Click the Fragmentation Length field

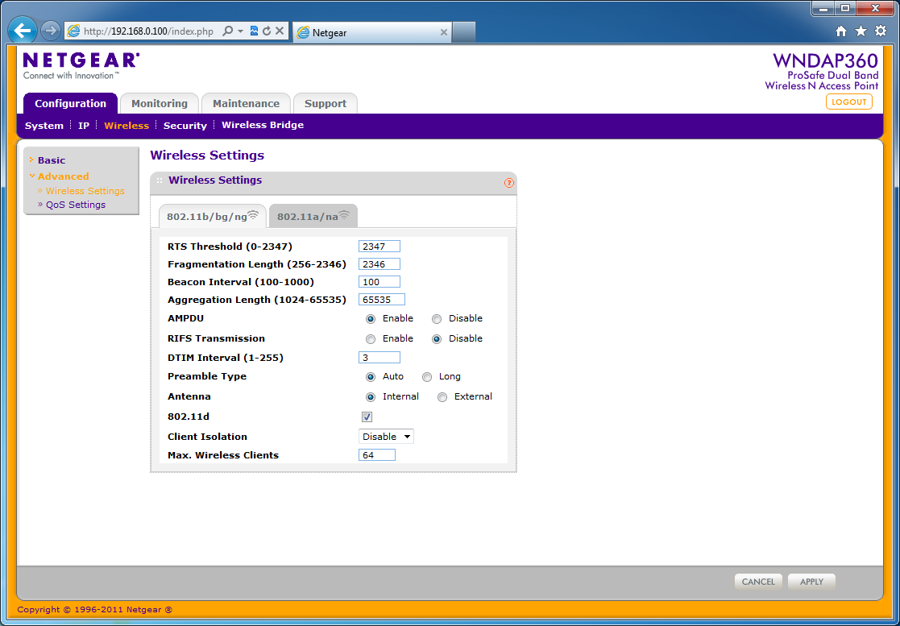pos(379,264)
